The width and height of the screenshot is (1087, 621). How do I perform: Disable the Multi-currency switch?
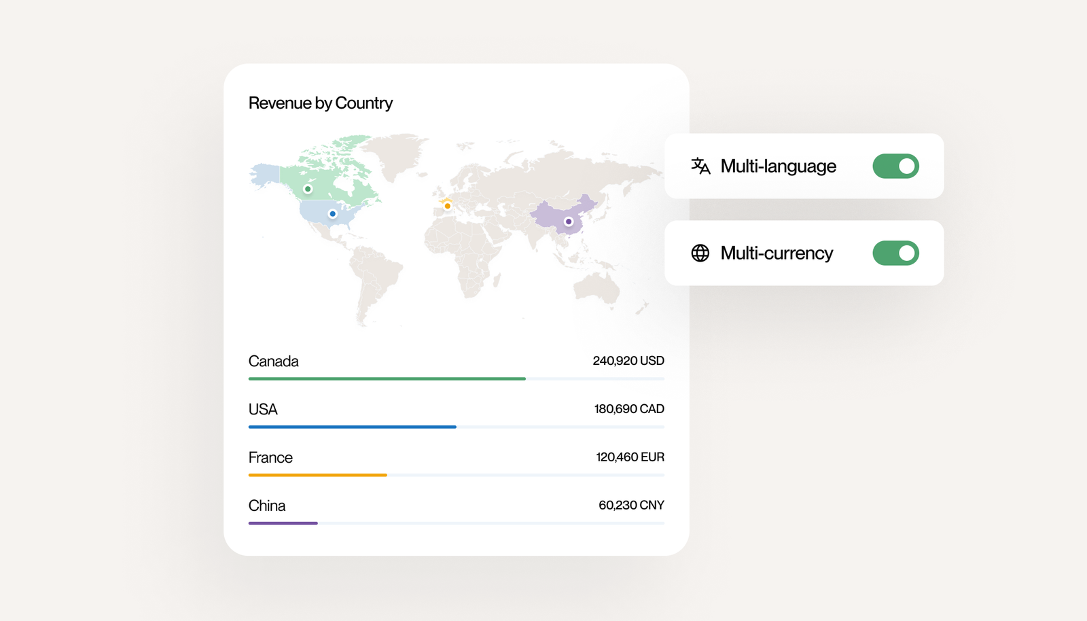pos(895,253)
